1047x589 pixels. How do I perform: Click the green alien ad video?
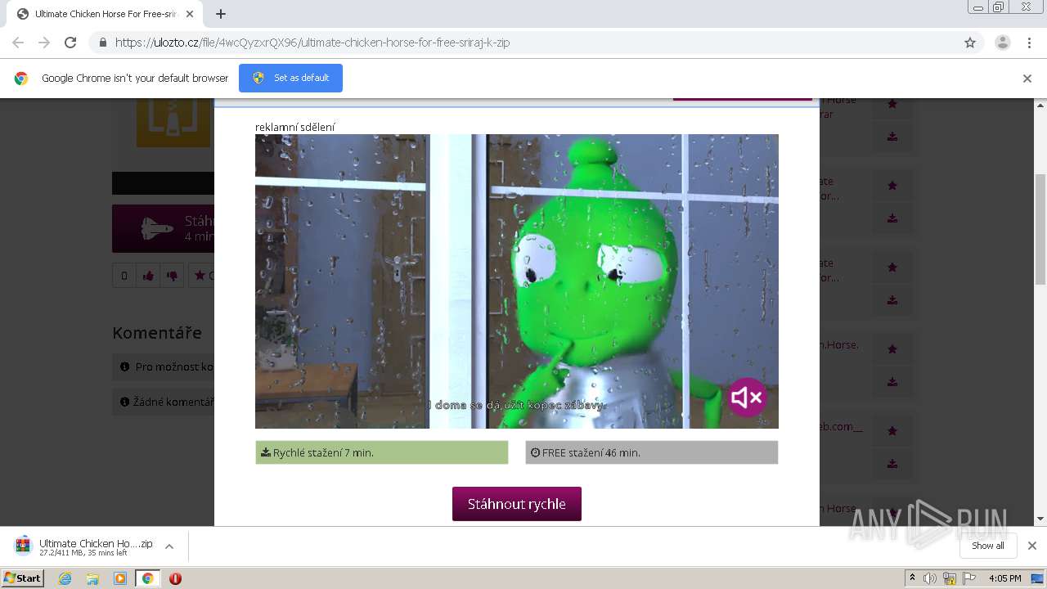pos(517,281)
